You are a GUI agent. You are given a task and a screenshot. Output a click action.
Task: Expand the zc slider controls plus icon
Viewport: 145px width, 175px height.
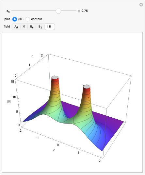pyautogui.click(x=79, y=11)
